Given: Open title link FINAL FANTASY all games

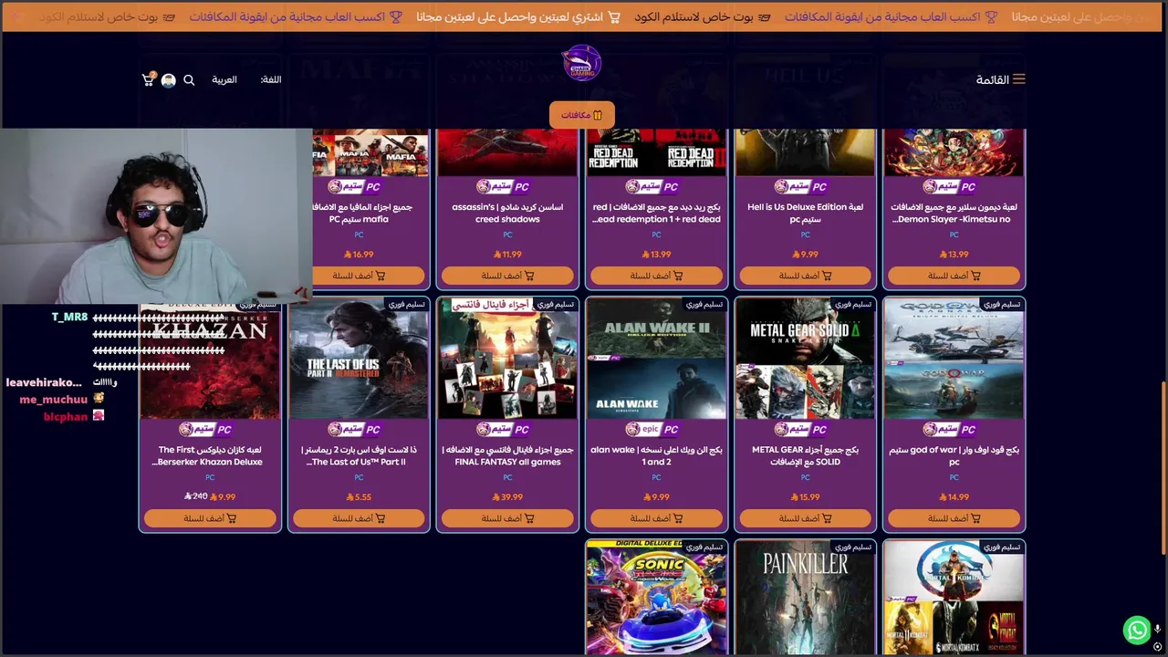Looking at the screenshot, I should tap(507, 455).
